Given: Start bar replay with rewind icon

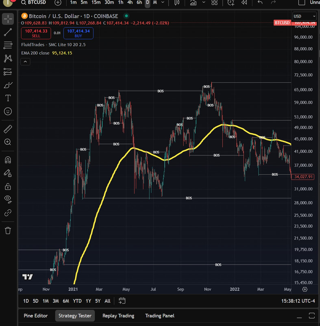Looking at the screenshot, I should pos(244,2).
